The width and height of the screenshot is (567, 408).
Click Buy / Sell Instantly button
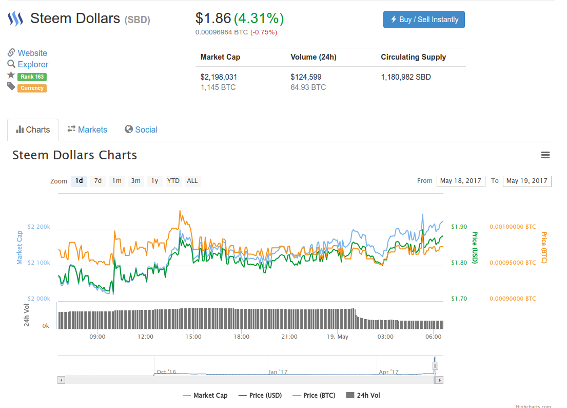(424, 20)
